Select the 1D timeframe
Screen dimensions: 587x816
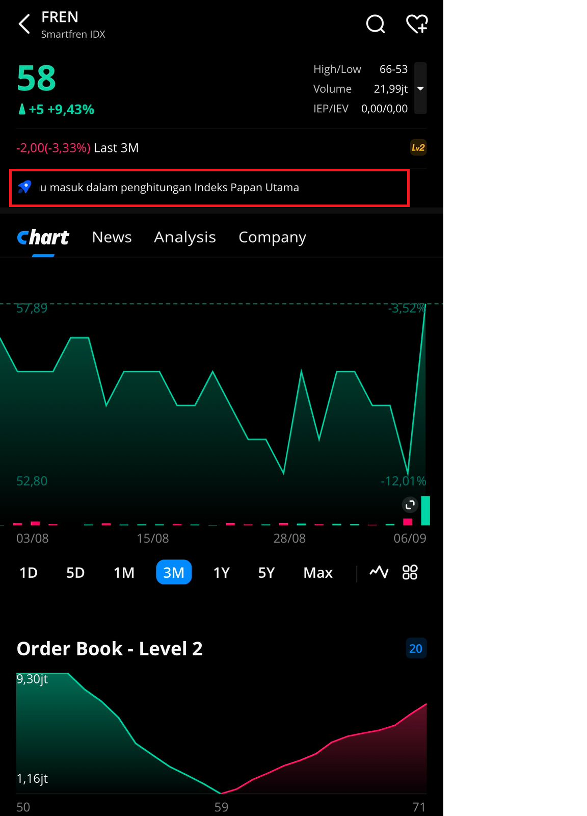click(x=29, y=572)
